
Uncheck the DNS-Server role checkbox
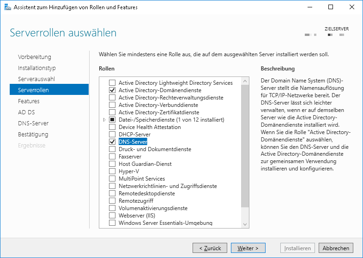[x=112, y=142]
